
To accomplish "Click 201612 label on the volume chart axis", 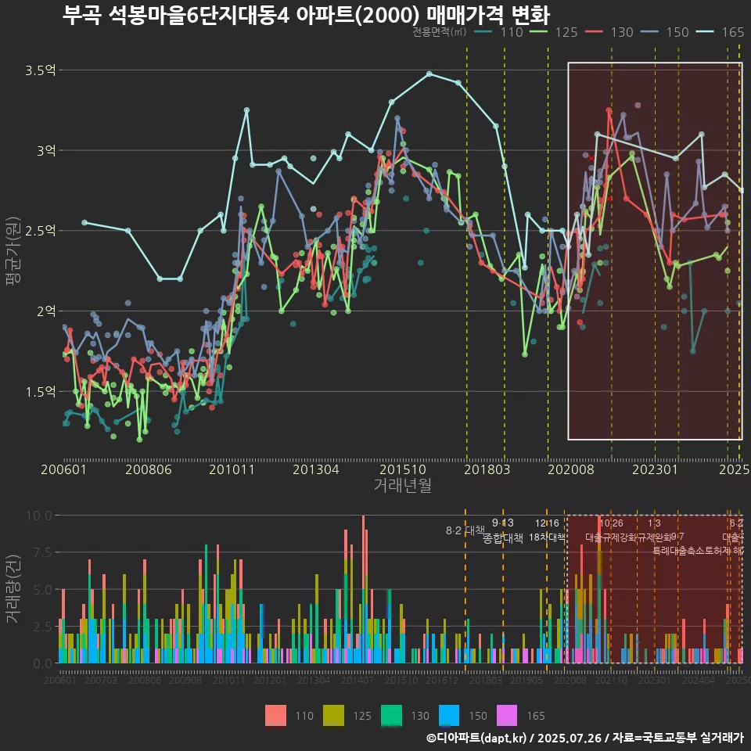I will pyautogui.click(x=442, y=680).
